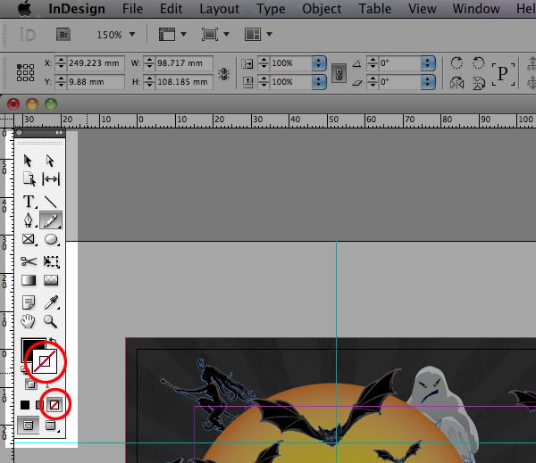Click the Stroke swatch set to none
The width and height of the screenshot is (536, 463).
pos(45,362)
